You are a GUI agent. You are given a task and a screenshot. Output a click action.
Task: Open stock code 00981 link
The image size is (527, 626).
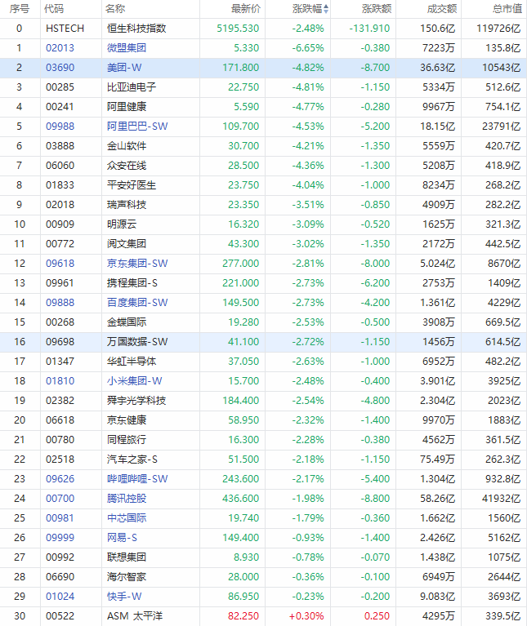tap(60, 517)
